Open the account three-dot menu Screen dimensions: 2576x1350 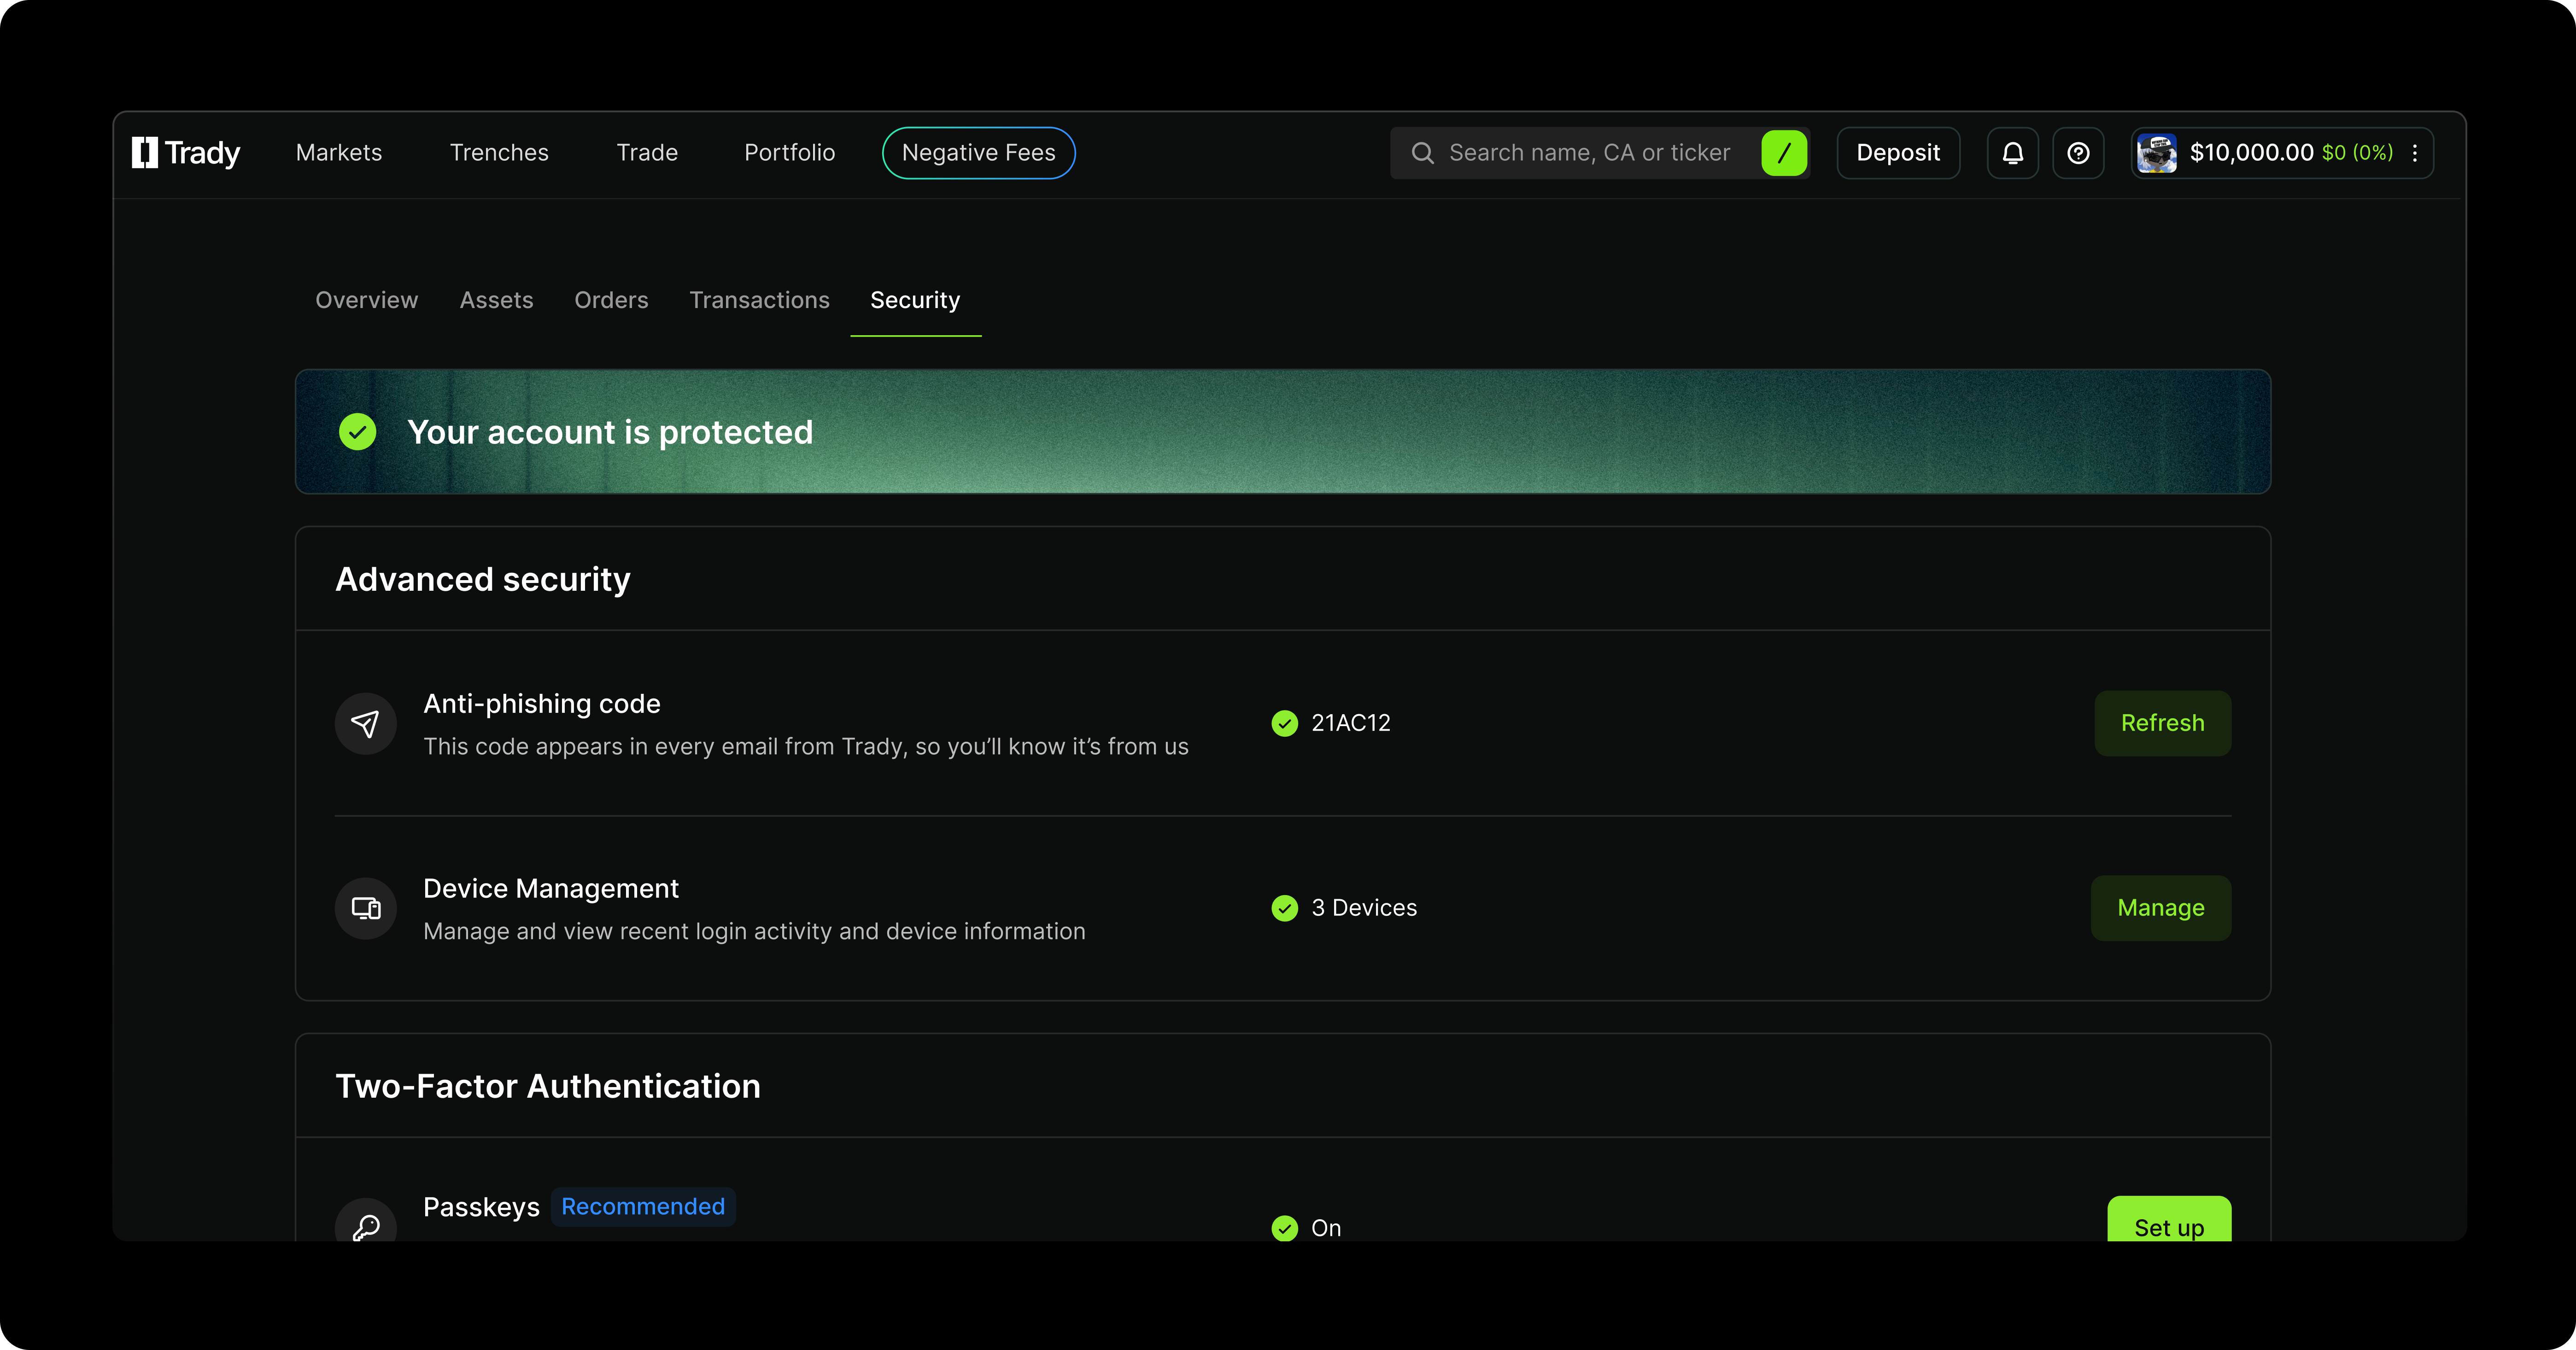(2415, 153)
